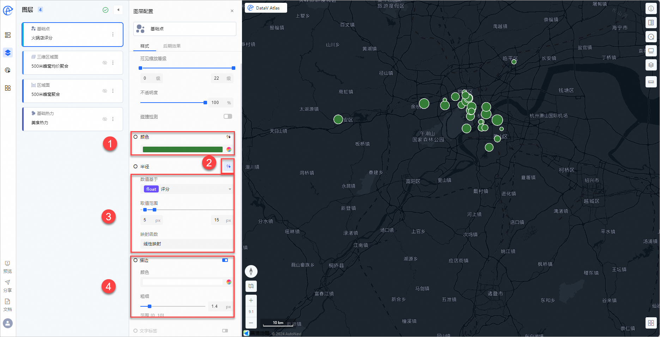The width and height of the screenshot is (660, 337).
Task: Show the hidden 500米蜂窝聚合 layer
Action: pos(105,91)
